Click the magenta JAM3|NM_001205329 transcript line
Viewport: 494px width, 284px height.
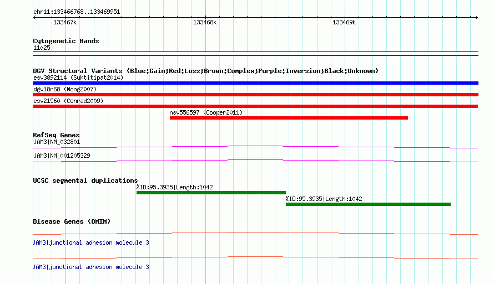point(255,161)
